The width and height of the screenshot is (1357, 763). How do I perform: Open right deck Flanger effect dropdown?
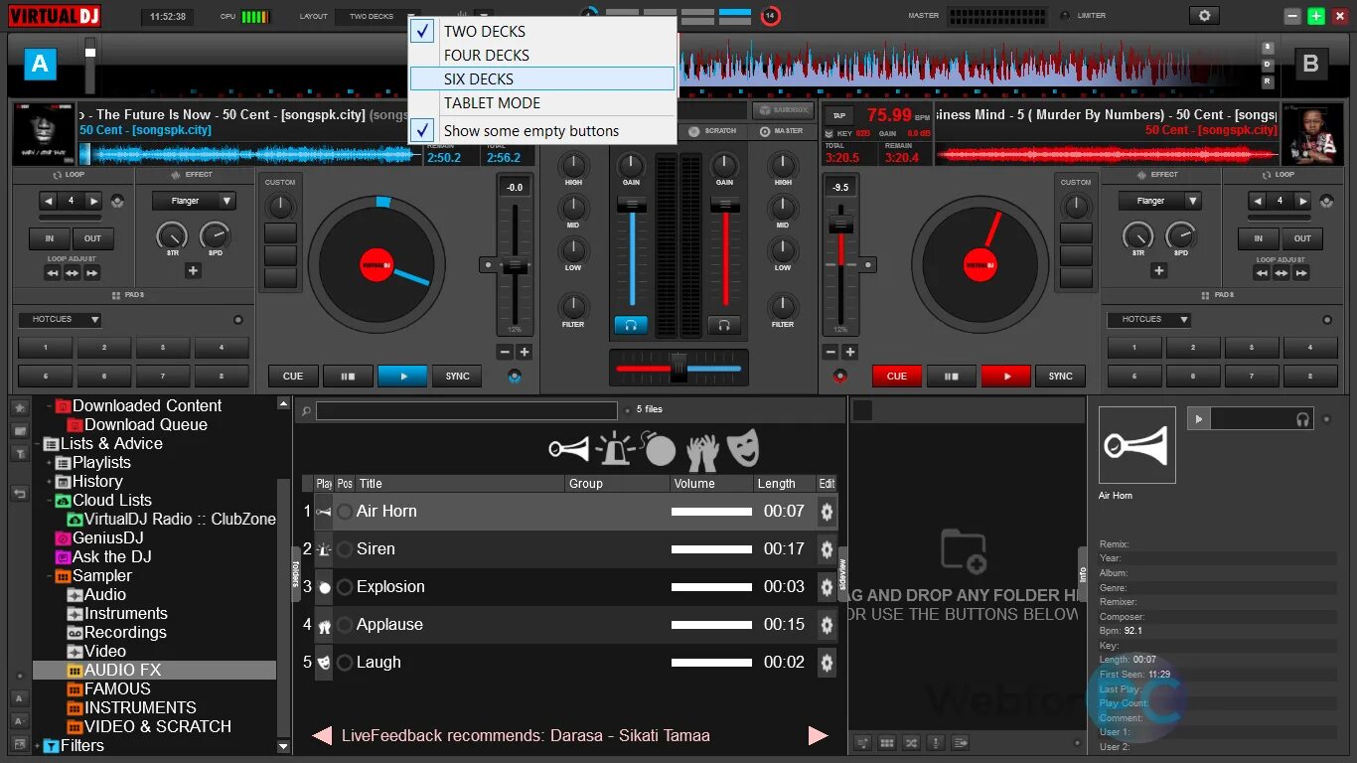pos(1159,201)
